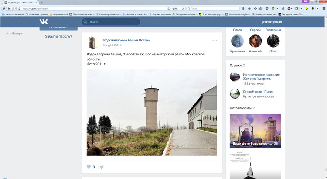Select the Водонапорные башни России browser tab
The width and height of the screenshot is (327, 179).
pos(20,3)
